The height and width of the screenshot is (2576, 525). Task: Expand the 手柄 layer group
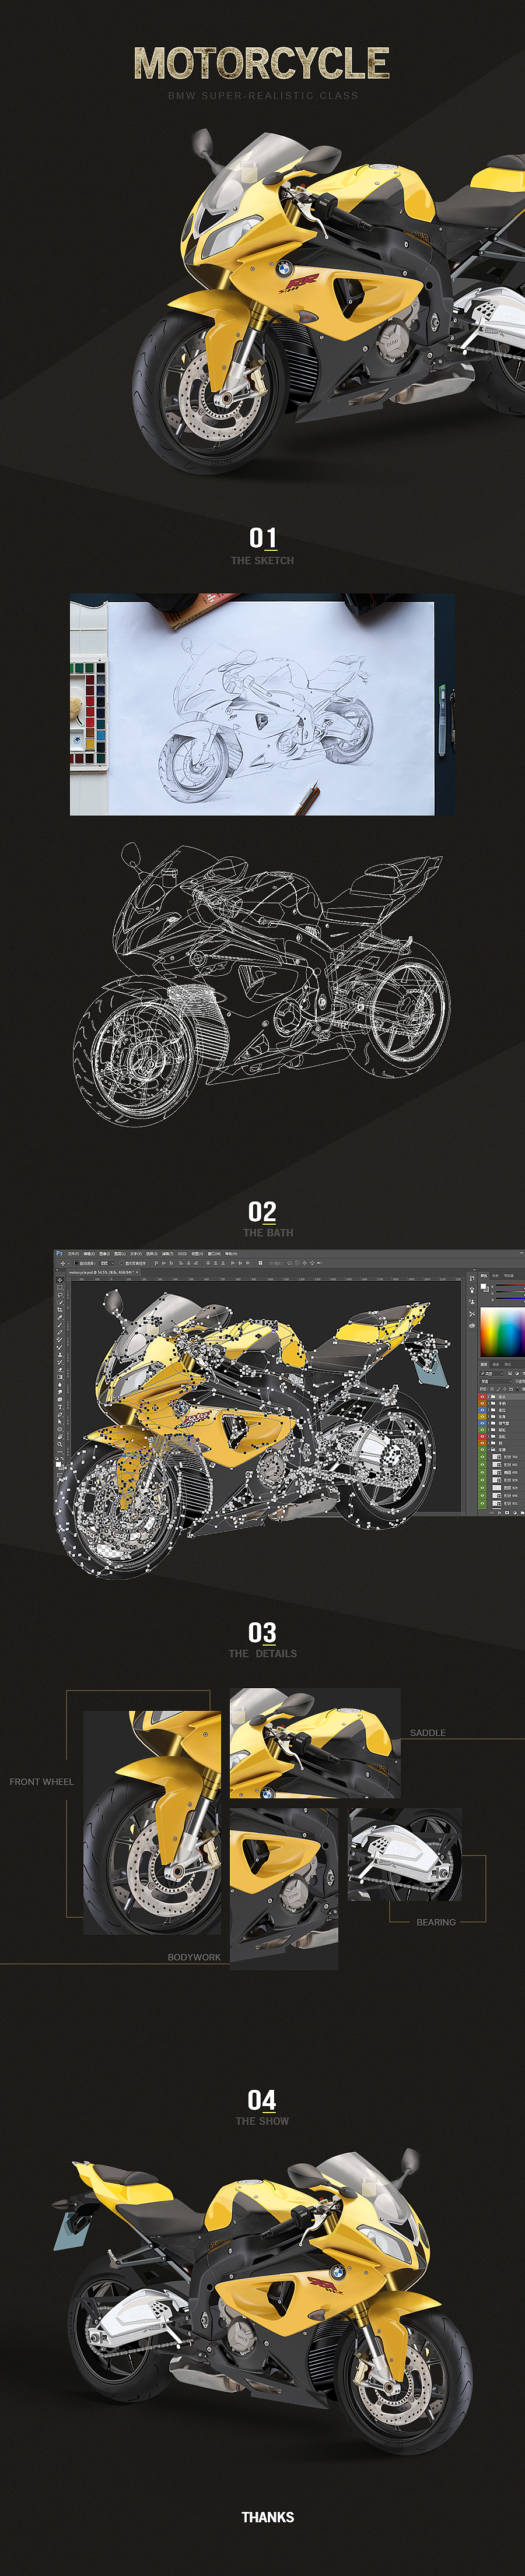[x=488, y=1404]
